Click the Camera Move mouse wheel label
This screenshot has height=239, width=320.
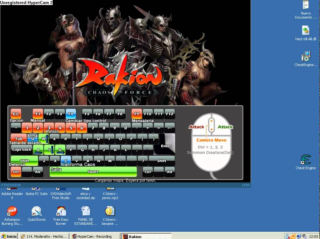(211, 140)
